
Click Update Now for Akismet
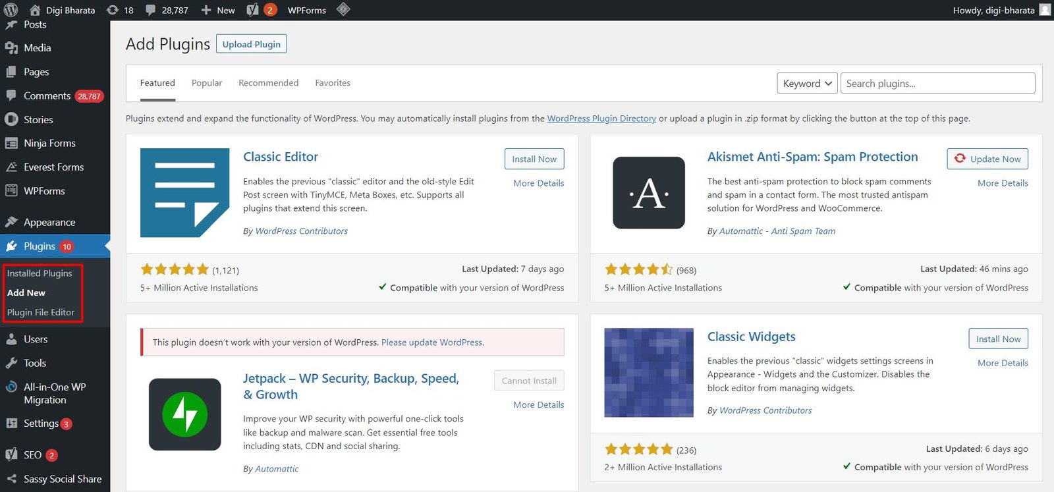pos(987,159)
